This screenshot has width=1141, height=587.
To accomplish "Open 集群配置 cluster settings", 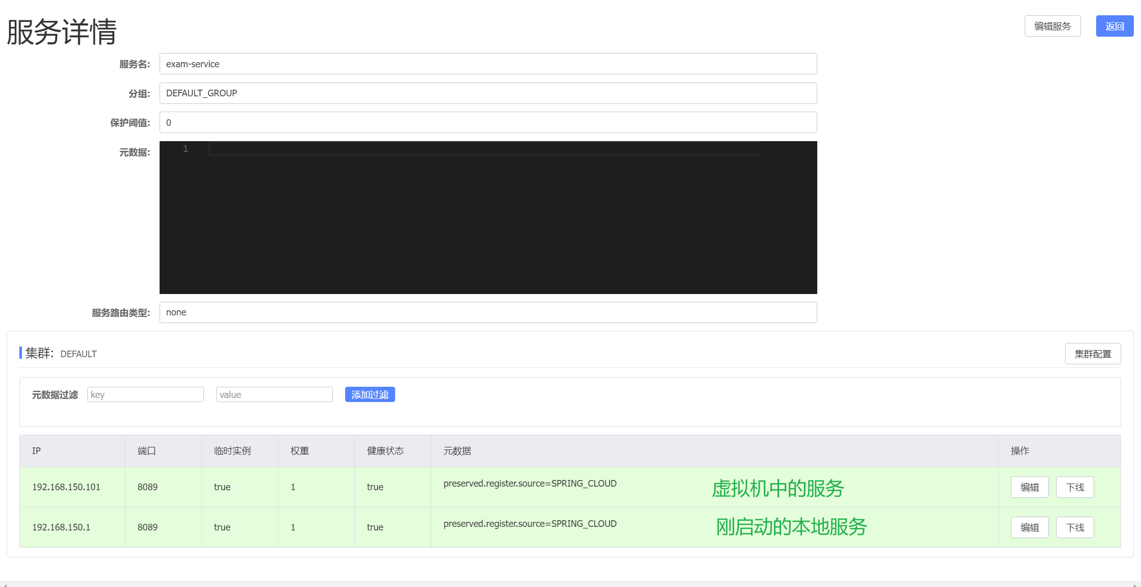I will (1092, 354).
